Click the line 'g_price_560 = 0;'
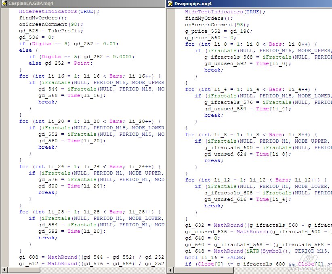 click(211, 38)
